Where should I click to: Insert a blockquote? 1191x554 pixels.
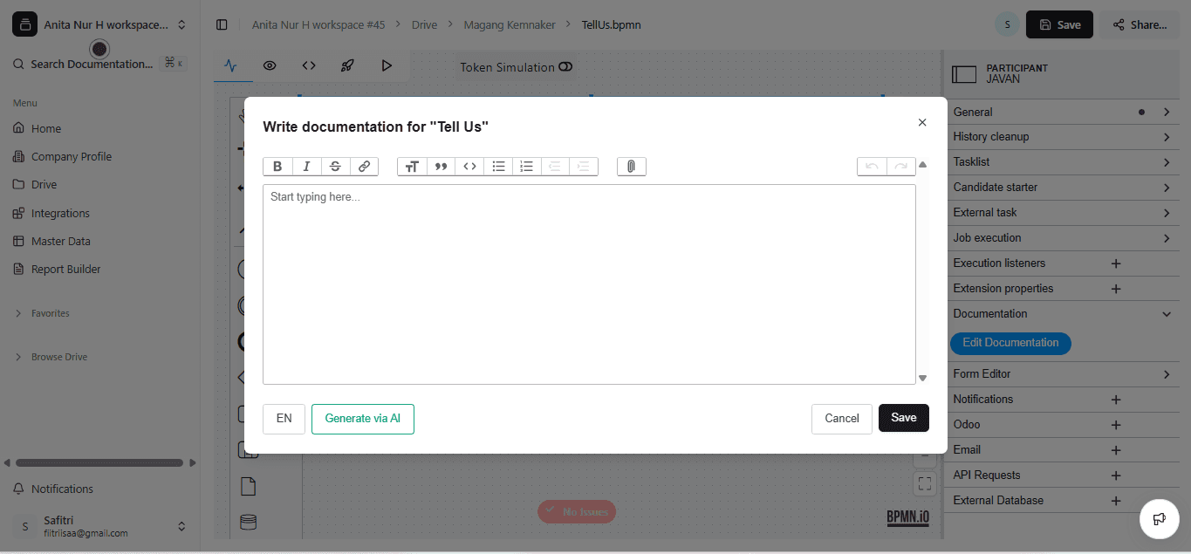[x=441, y=166]
